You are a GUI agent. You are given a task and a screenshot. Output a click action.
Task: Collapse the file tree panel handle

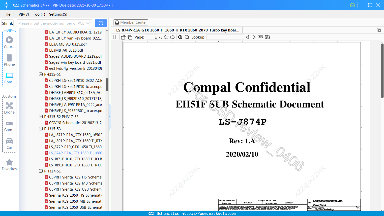pyautogui.click(x=110, y=117)
